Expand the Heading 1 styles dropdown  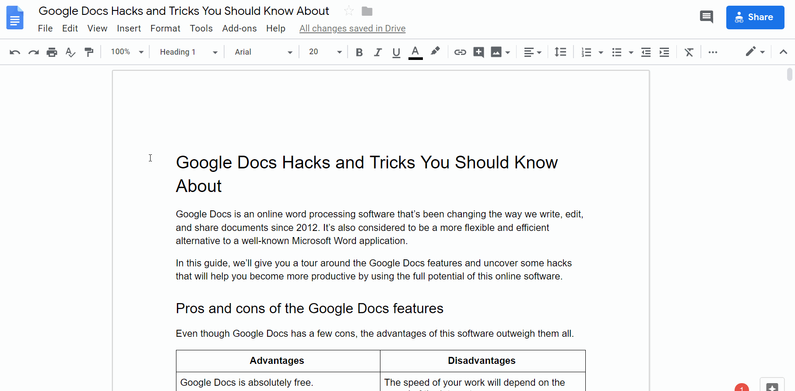(x=188, y=52)
